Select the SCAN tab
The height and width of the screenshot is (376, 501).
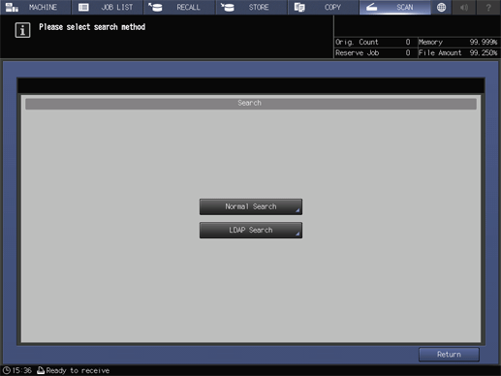(394, 7)
